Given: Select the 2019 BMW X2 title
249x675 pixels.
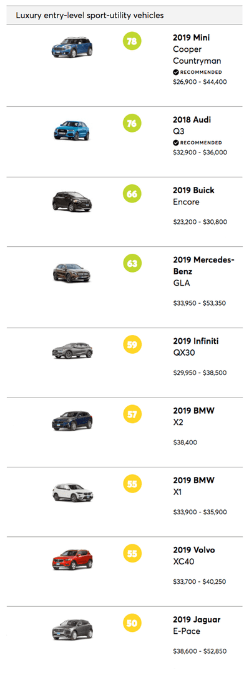Looking at the screenshot, I should click(x=193, y=416).
